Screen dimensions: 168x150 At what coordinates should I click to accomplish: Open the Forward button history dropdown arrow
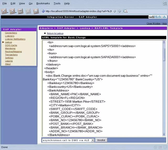pos(16,13)
